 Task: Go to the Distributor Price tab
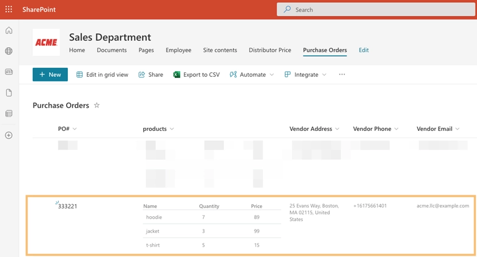[x=270, y=50]
